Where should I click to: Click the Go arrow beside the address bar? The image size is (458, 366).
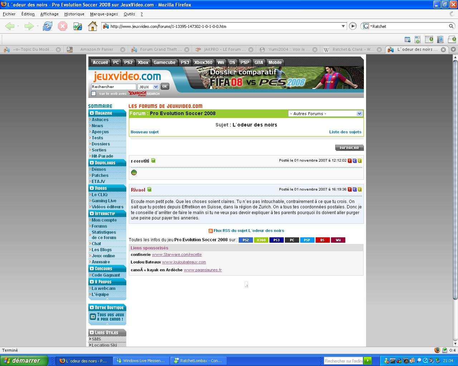point(353,26)
